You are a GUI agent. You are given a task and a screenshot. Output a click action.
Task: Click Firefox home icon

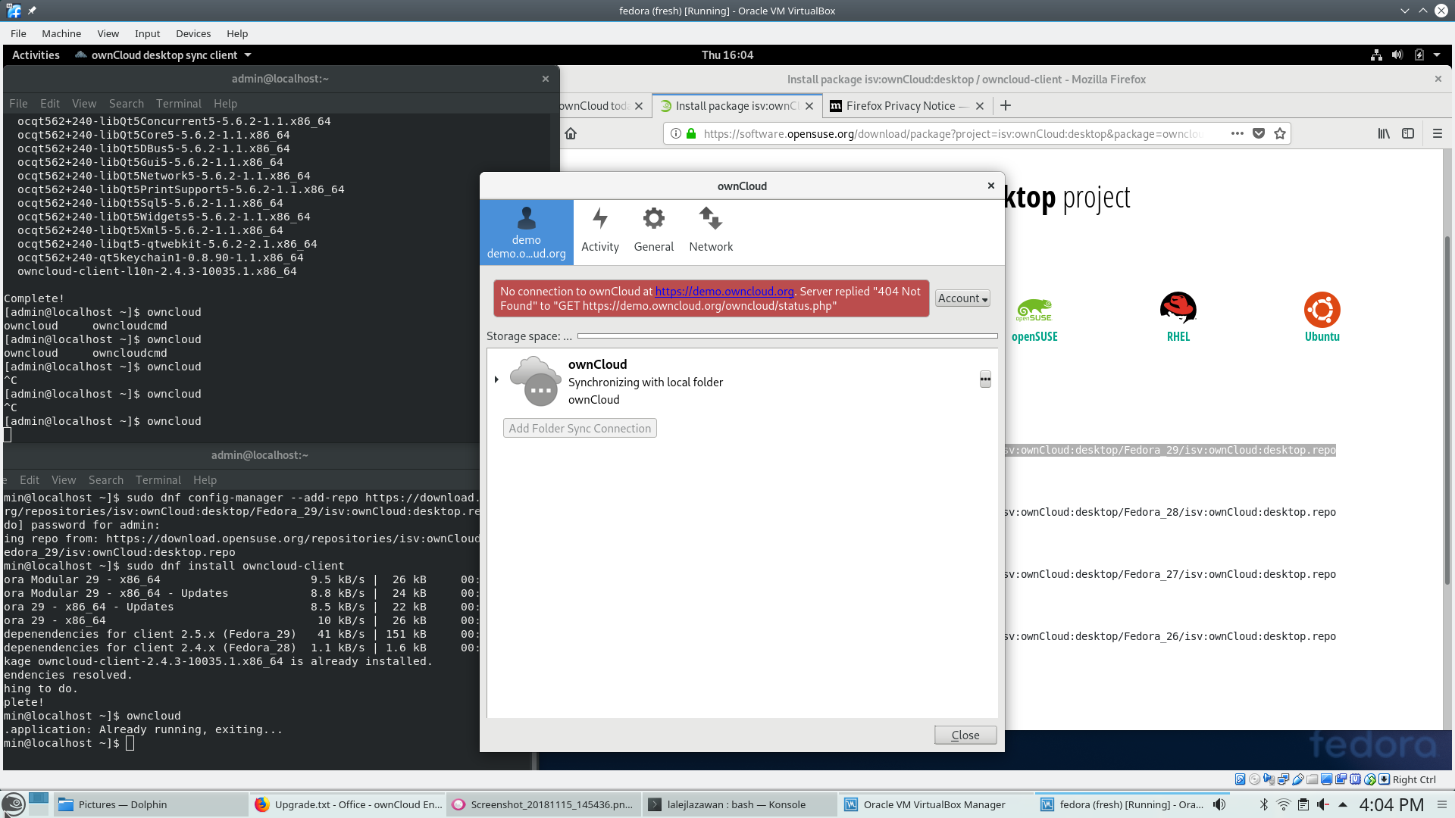(571, 133)
